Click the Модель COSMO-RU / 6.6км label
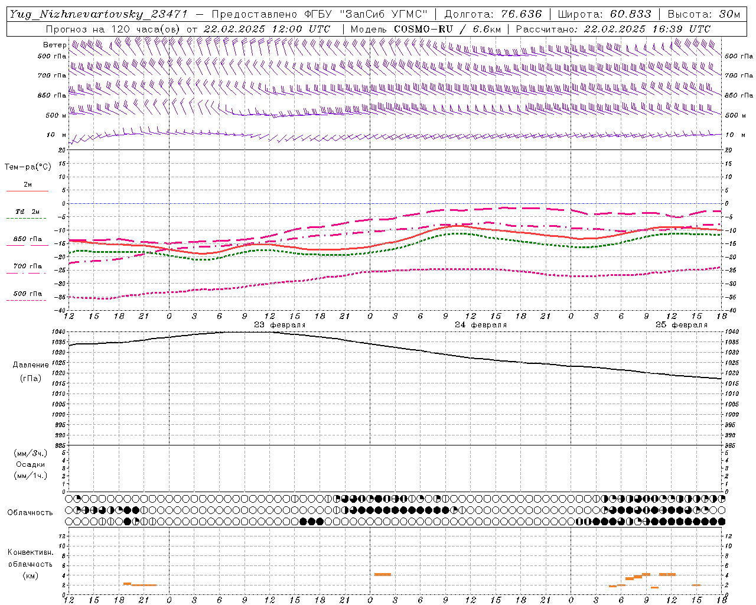The image size is (756, 605). [x=426, y=29]
